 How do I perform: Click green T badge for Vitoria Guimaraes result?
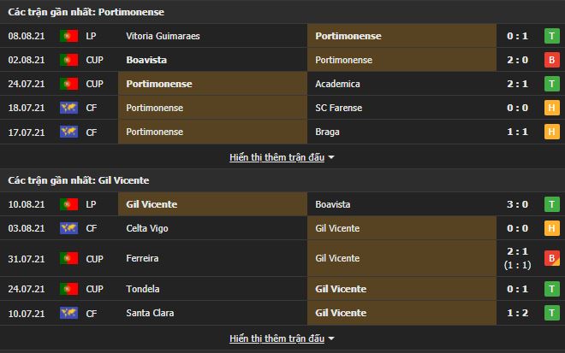[x=552, y=36]
